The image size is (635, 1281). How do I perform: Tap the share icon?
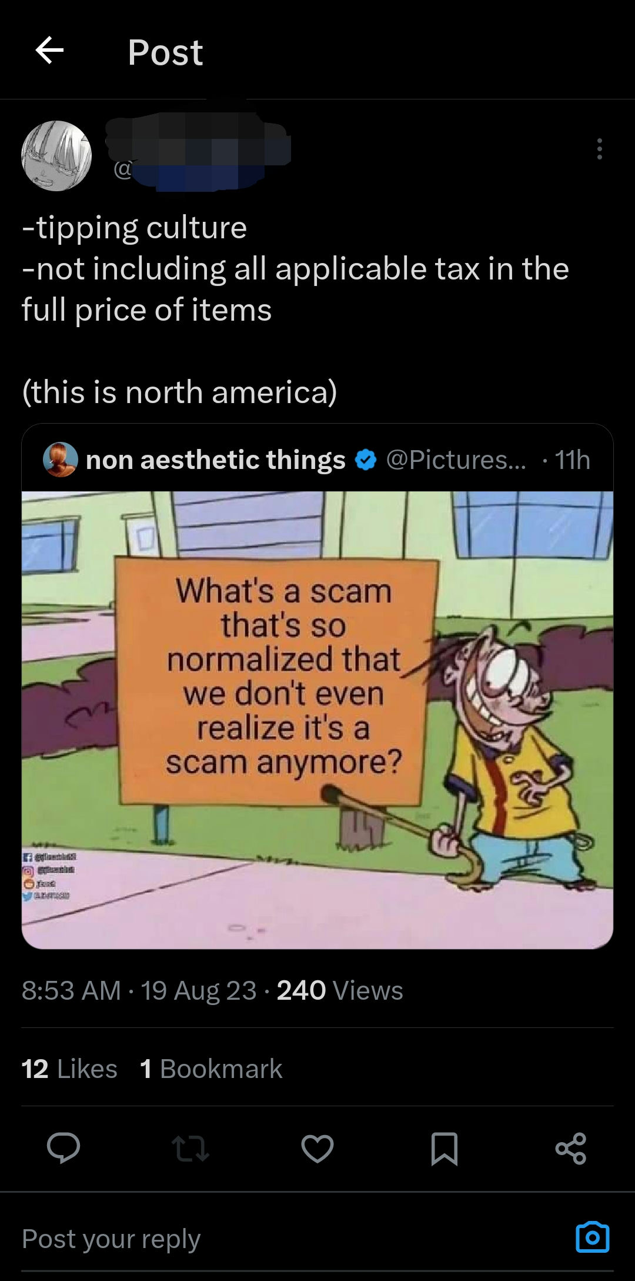pyautogui.click(x=571, y=1149)
